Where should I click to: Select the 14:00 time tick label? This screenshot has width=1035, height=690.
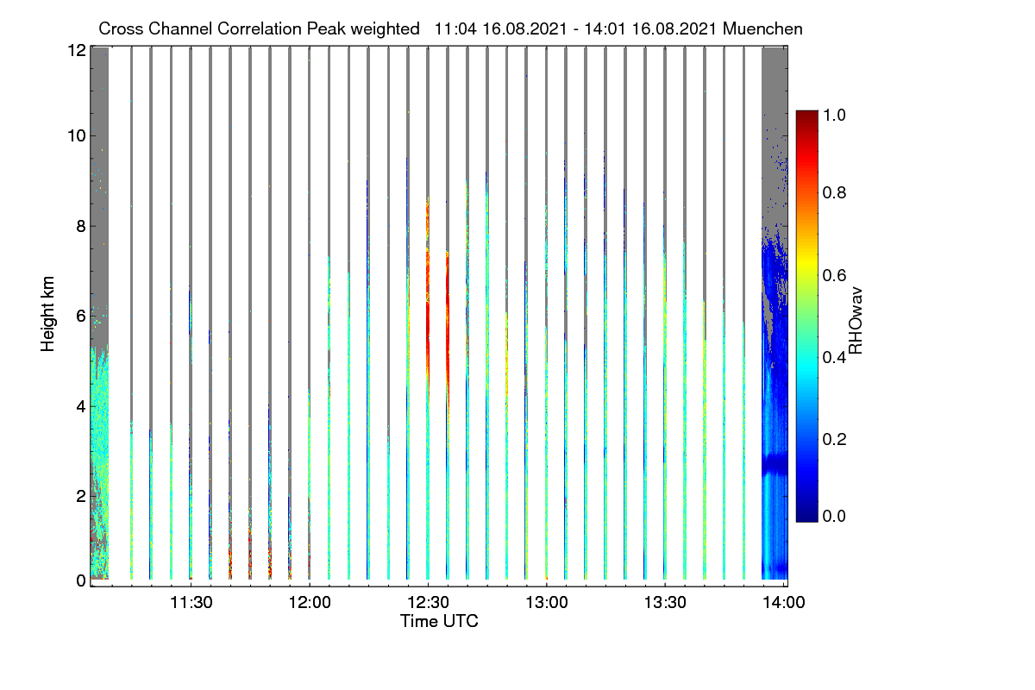click(x=782, y=602)
